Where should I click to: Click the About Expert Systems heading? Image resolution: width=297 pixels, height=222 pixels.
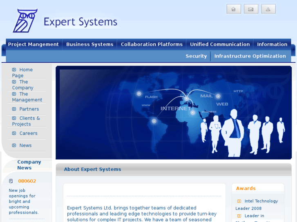(92, 169)
